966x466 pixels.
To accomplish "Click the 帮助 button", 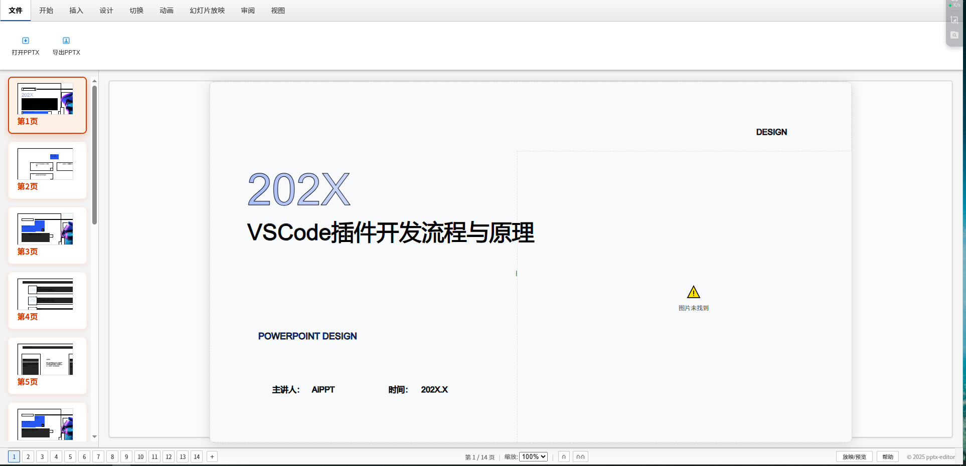I will [x=888, y=456].
